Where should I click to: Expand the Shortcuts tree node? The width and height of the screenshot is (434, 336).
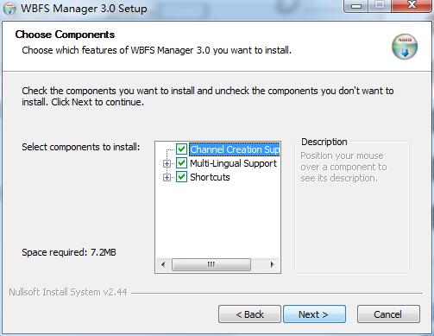pos(167,177)
